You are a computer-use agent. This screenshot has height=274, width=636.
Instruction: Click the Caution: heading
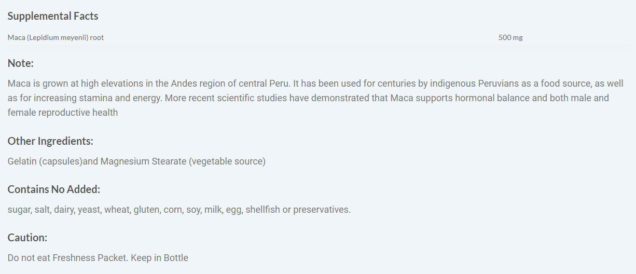point(27,238)
